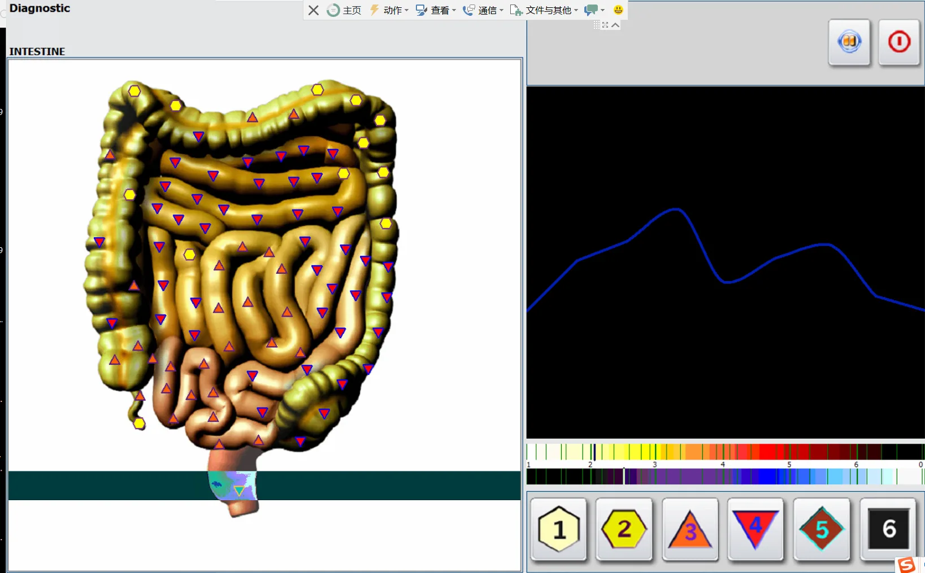Screen dimensions: 925x573
Task: Click the orange pause button
Action: coord(849,42)
